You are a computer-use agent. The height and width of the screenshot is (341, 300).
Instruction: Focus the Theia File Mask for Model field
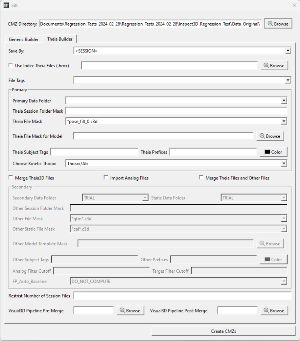point(163,136)
